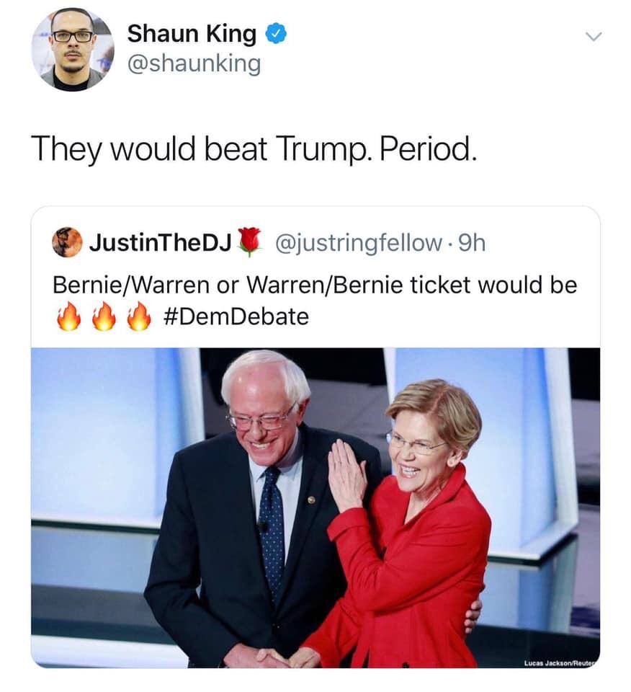Click the first fire emoji
Viewport: 631px width, 692px height.
point(68,316)
